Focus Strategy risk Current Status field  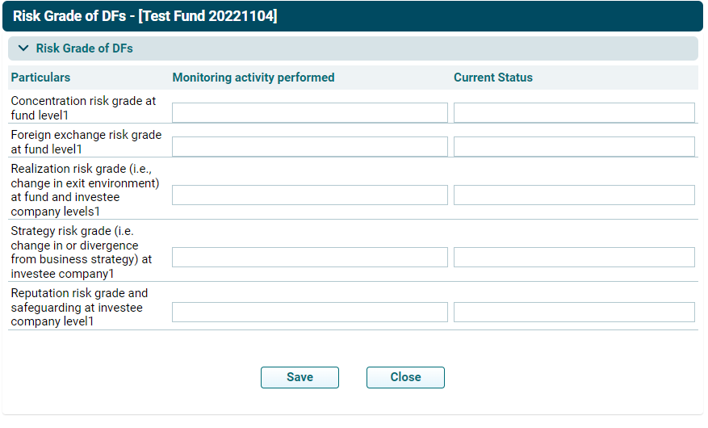coord(573,258)
